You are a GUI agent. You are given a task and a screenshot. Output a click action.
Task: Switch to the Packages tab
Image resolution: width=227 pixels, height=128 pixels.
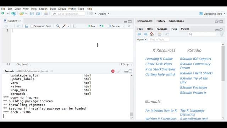point(162,29)
